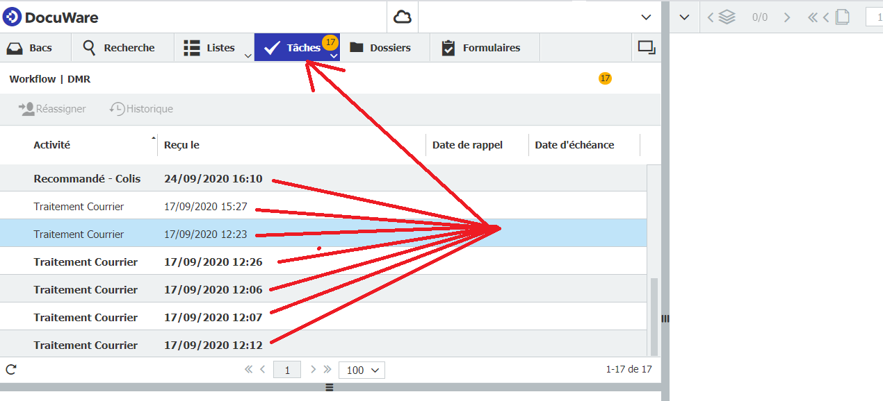Go to the first page of the task list

tap(248, 370)
